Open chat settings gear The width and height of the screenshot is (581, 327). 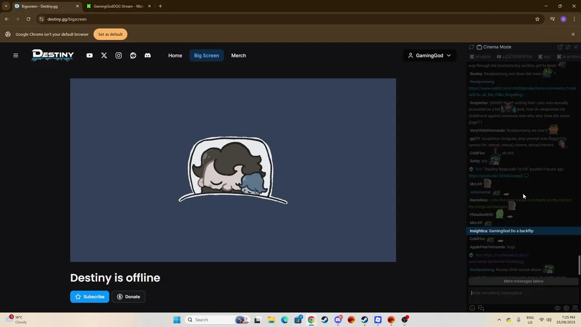[x=566, y=308]
